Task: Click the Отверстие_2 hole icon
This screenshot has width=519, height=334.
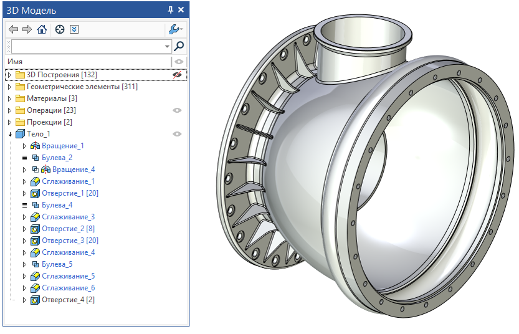Action: coord(35,229)
